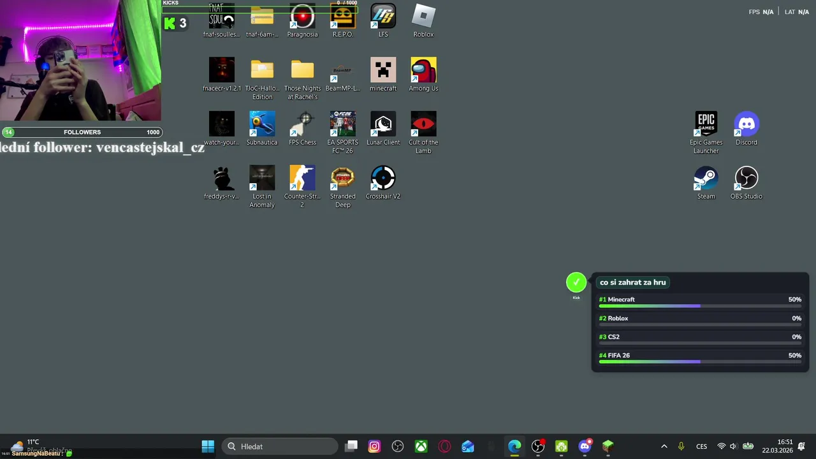Click the green Kick checkmark poll badge
This screenshot has height=459, width=816.
(x=576, y=282)
